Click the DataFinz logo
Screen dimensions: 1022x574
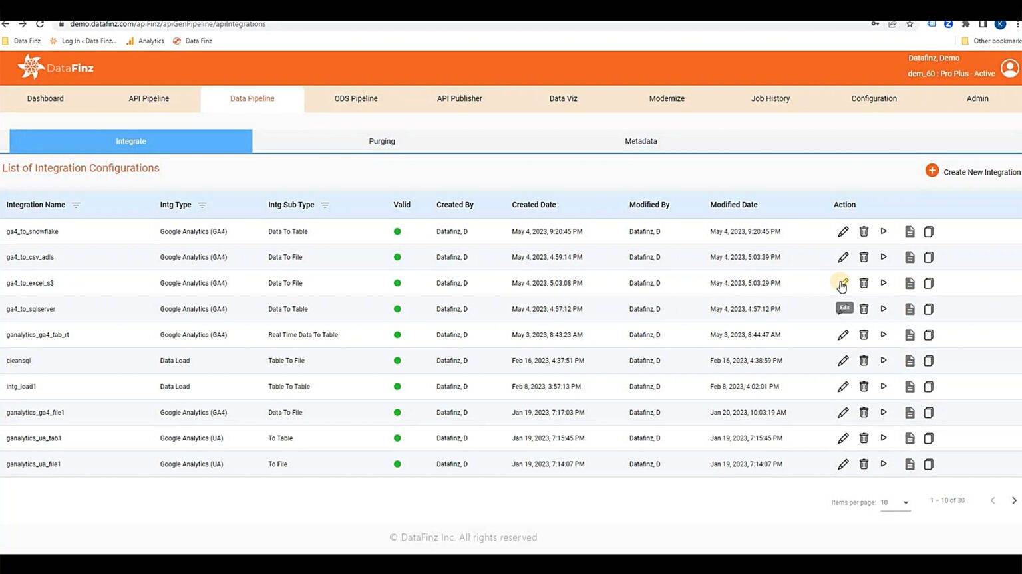coord(56,67)
